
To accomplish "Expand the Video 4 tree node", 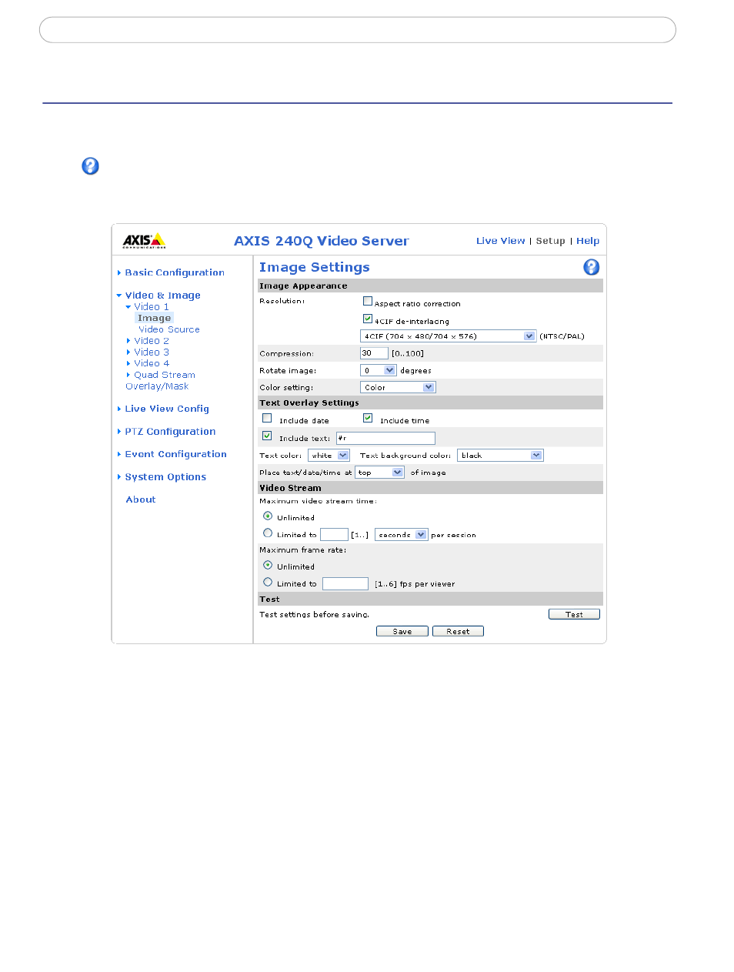I will 128,363.
